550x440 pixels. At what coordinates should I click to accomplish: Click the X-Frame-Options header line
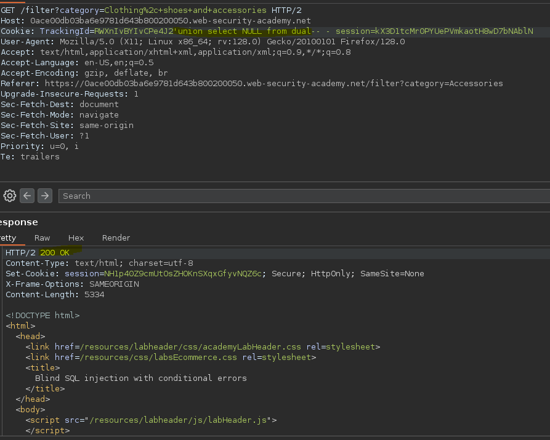coord(72,284)
